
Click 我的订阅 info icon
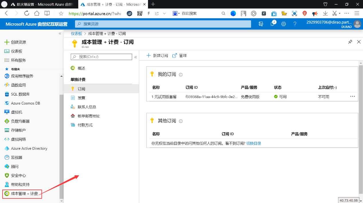(x=181, y=75)
